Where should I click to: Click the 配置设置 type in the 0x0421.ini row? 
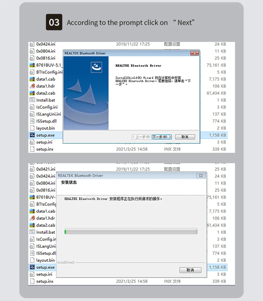pyautogui.click(x=172, y=169)
